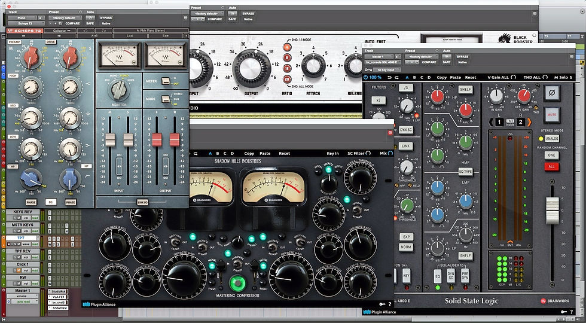Open the Scheps 73 insert selector dropdown

[27, 23]
